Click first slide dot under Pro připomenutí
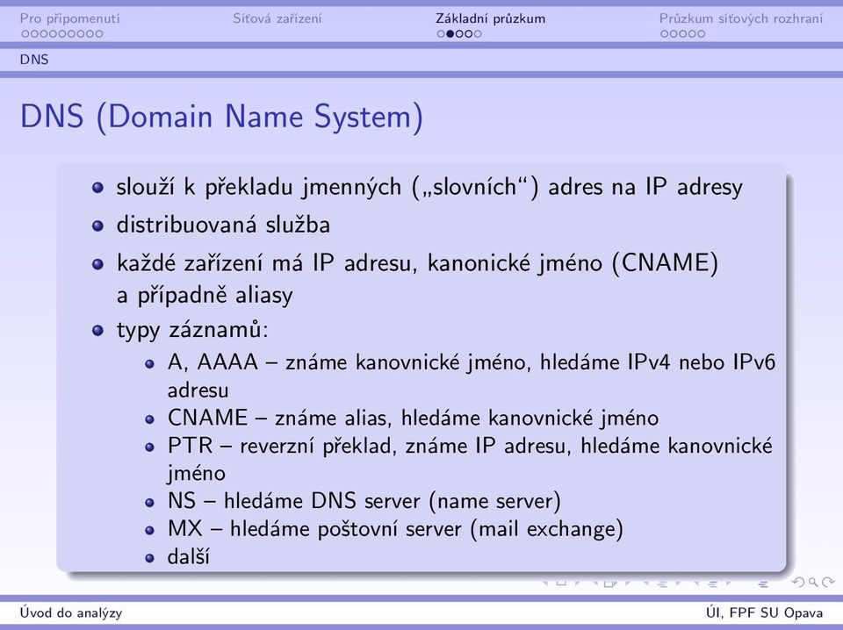This screenshot has height=630, width=843. point(25,34)
